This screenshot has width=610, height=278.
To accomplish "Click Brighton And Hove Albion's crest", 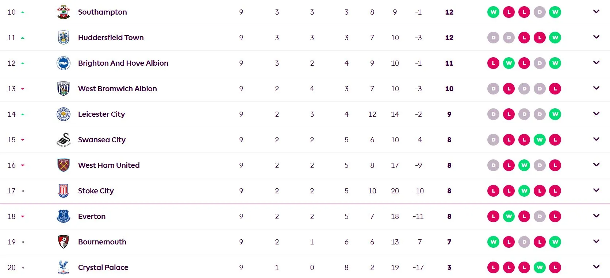I will point(64,63).
